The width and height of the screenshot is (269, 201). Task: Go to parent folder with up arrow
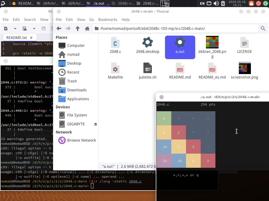tap(77, 29)
